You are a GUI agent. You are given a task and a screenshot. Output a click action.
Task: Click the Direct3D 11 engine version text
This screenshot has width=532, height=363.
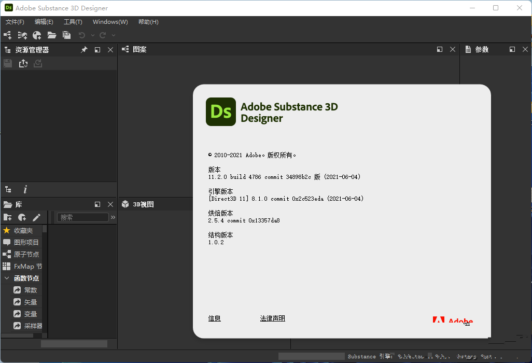click(x=286, y=199)
